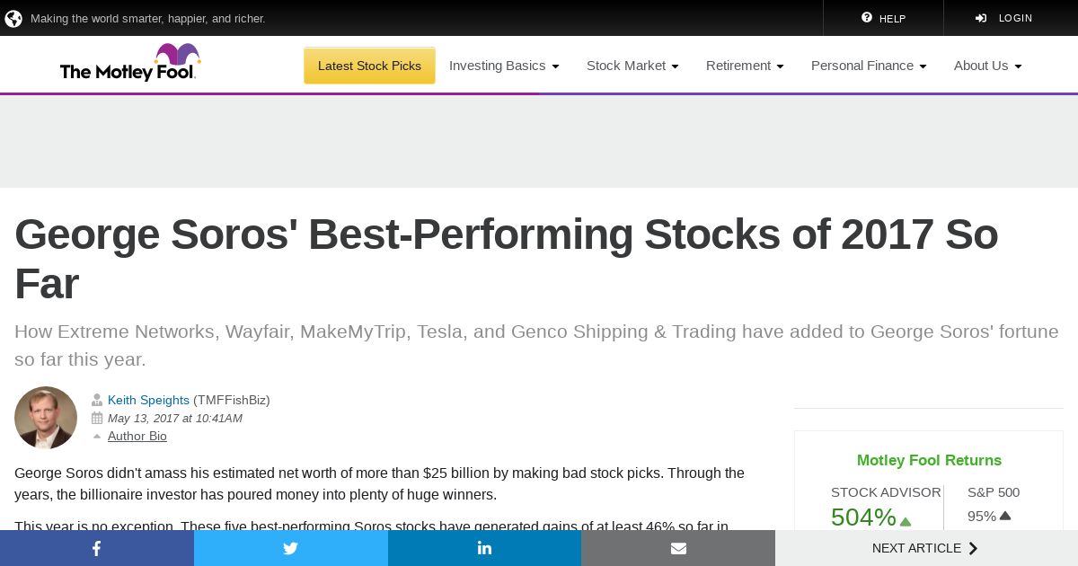Click the Help question mark icon
The width and height of the screenshot is (1078, 566).
click(867, 18)
